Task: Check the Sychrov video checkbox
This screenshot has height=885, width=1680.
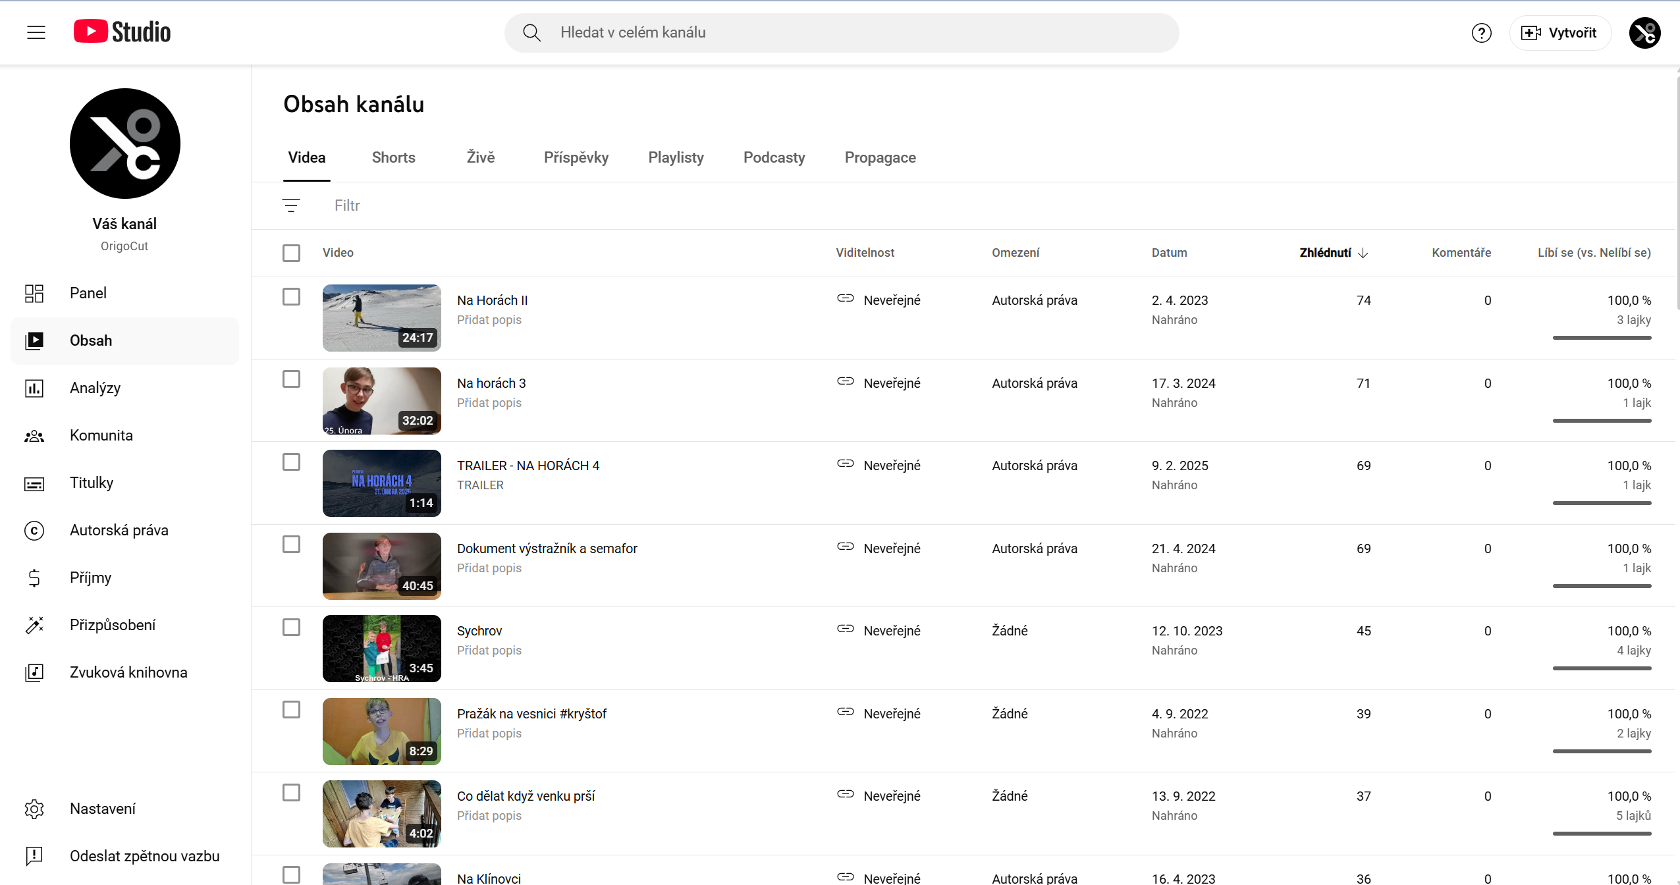Action: click(291, 628)
